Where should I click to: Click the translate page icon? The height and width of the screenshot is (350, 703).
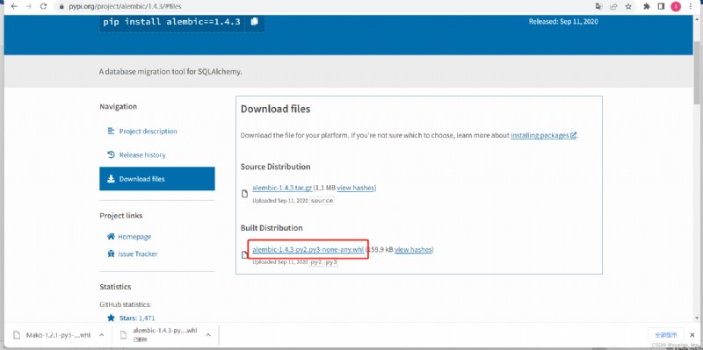(599, 7)
